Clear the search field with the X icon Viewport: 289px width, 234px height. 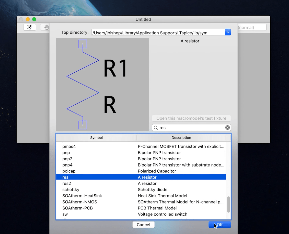pyautogui.click(x=227, y=127)
